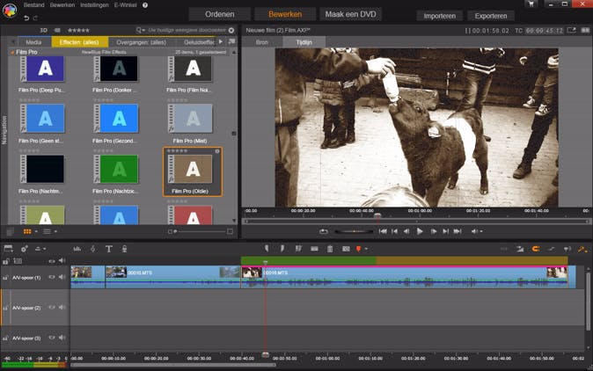
Task: Click the voice-over microphone icon
Action: tap(124, 250)
